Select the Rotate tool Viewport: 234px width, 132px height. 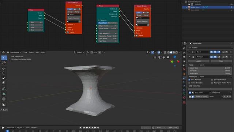[4, 73]
